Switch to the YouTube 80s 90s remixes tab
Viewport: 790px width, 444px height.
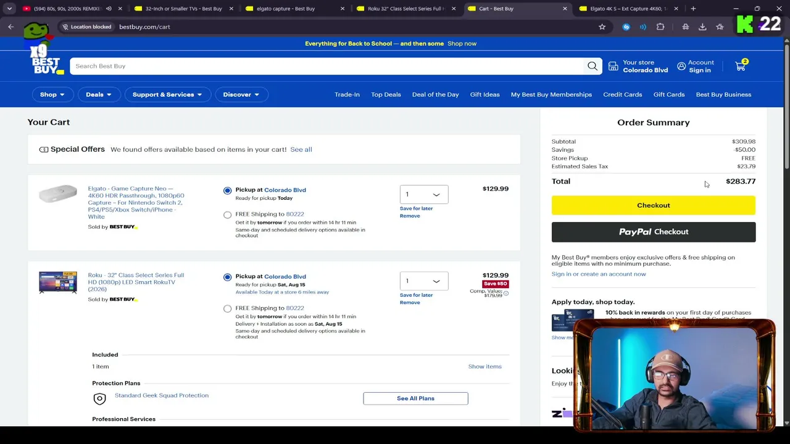pyautogui.click(x=68, y=9)
